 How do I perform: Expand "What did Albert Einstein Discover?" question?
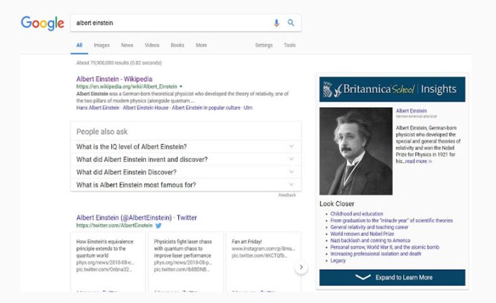tap(291, 172)
